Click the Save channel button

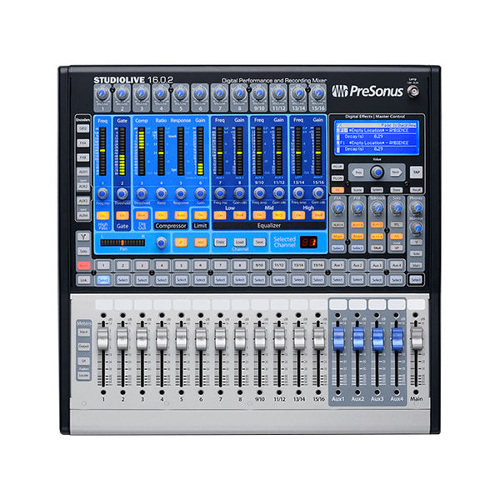point(259,242)
